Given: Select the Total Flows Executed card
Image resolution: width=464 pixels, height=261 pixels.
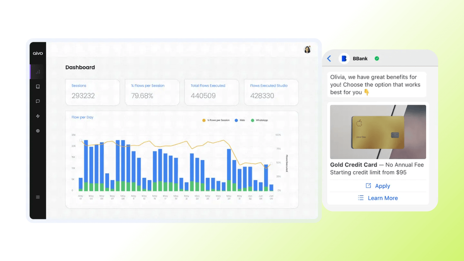Looking at the screenshot, I should coord(212,92).
